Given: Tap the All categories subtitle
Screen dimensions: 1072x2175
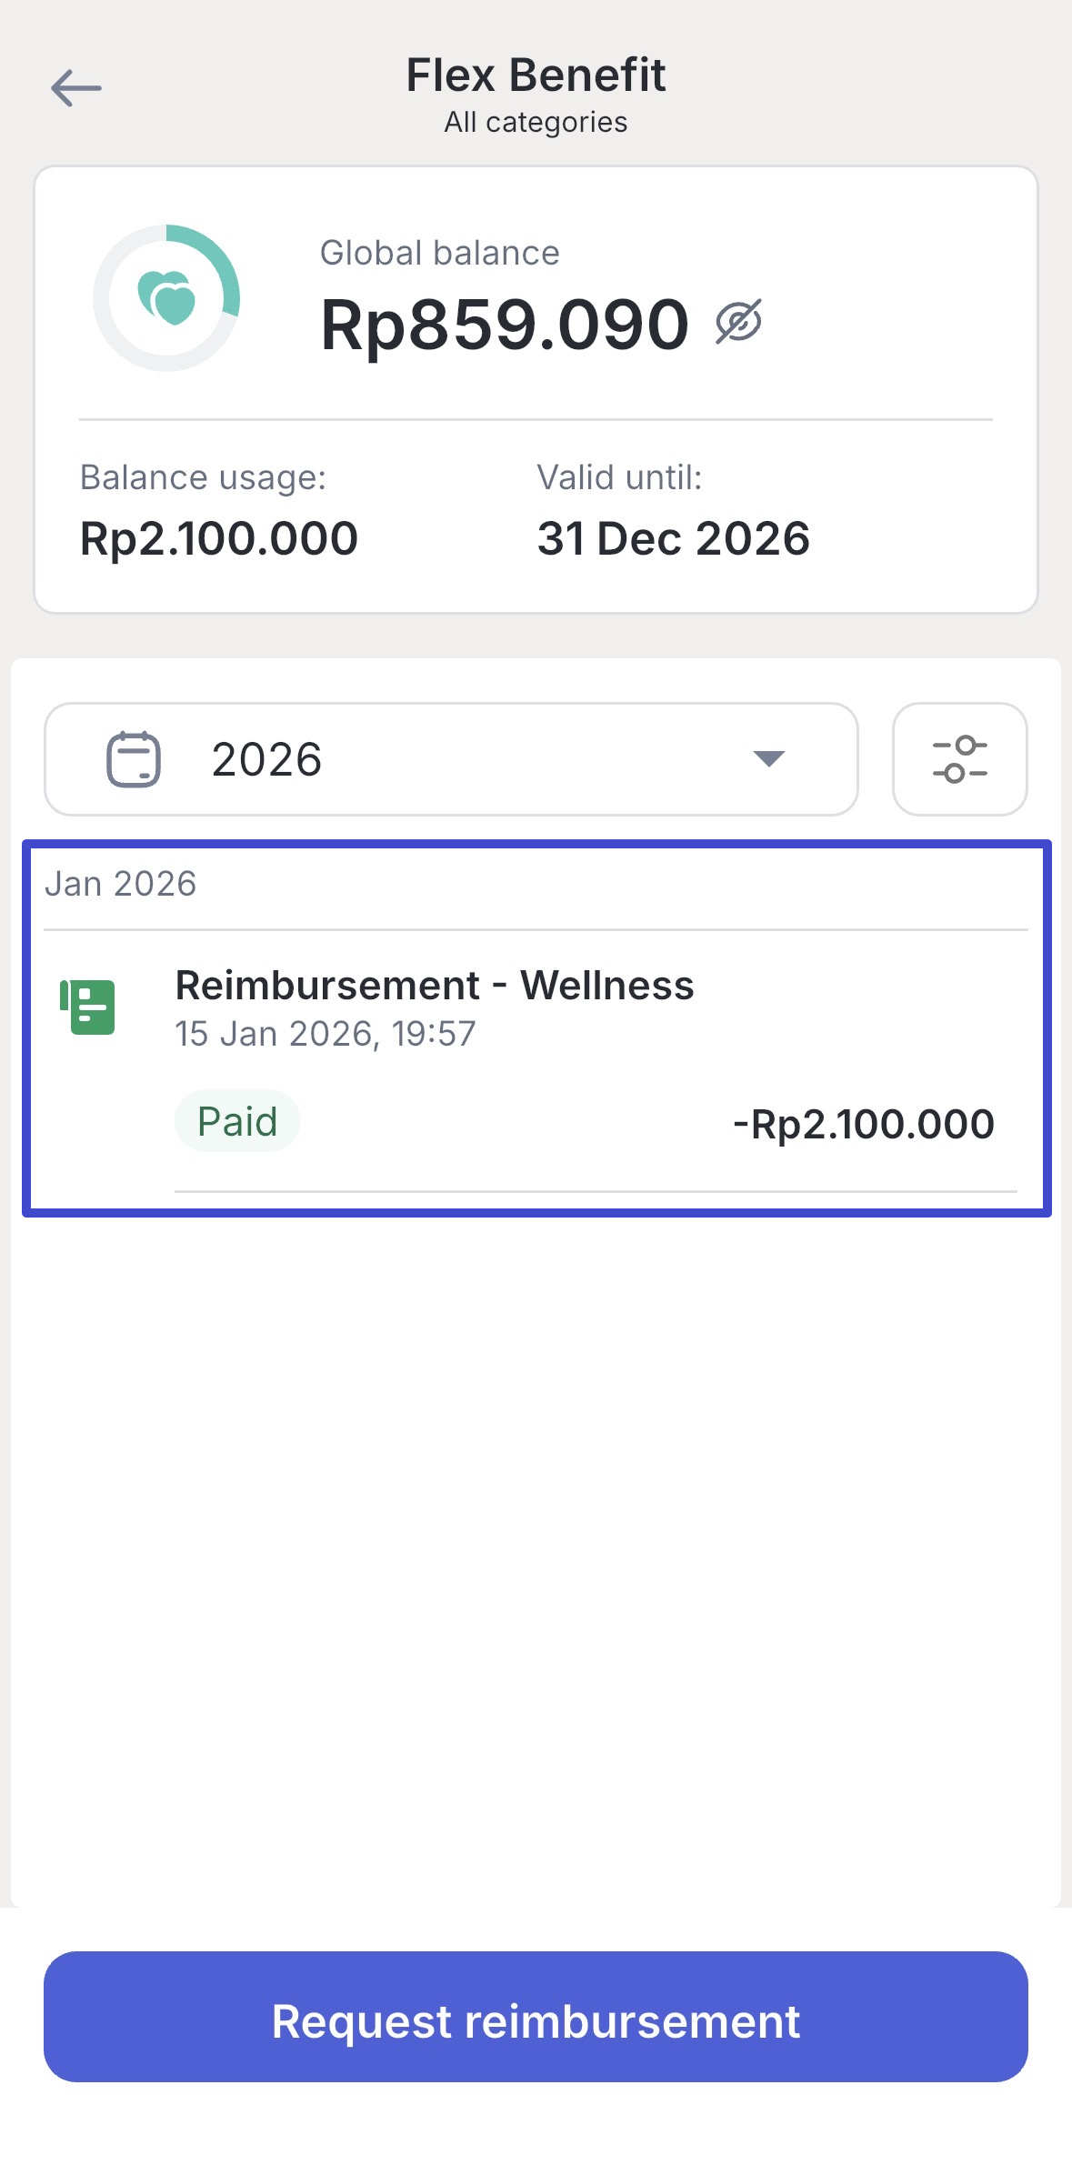Looking at the screenshot, I should click(536, 122).
